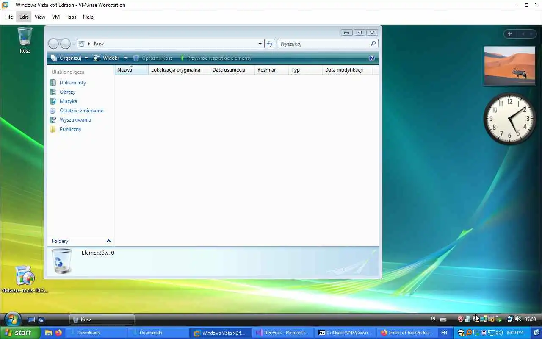
Task: Open host file explorer quick launch icon
Action: [49, 333]
